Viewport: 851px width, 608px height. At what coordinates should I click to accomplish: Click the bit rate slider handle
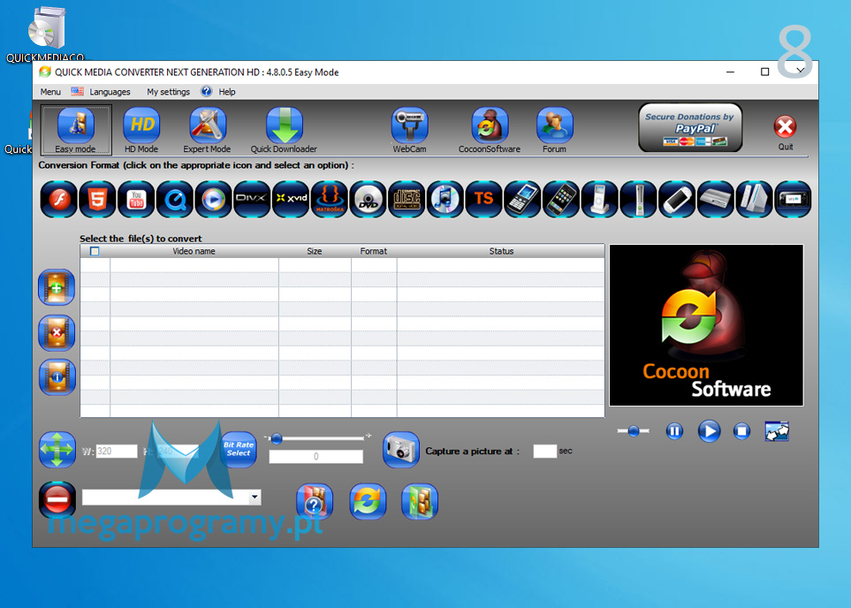pos(277,438)
